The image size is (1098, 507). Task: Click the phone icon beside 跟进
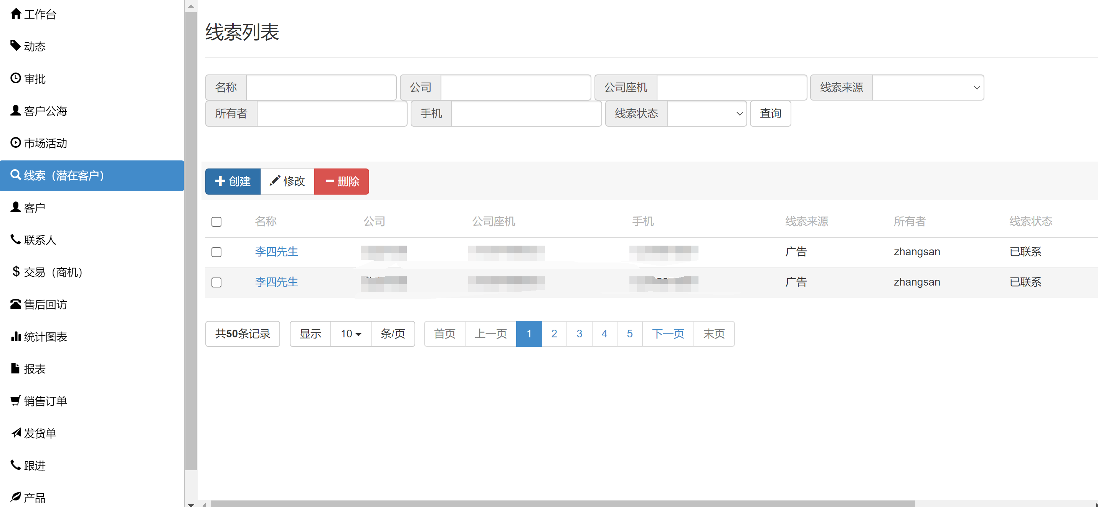coord(16,465)
